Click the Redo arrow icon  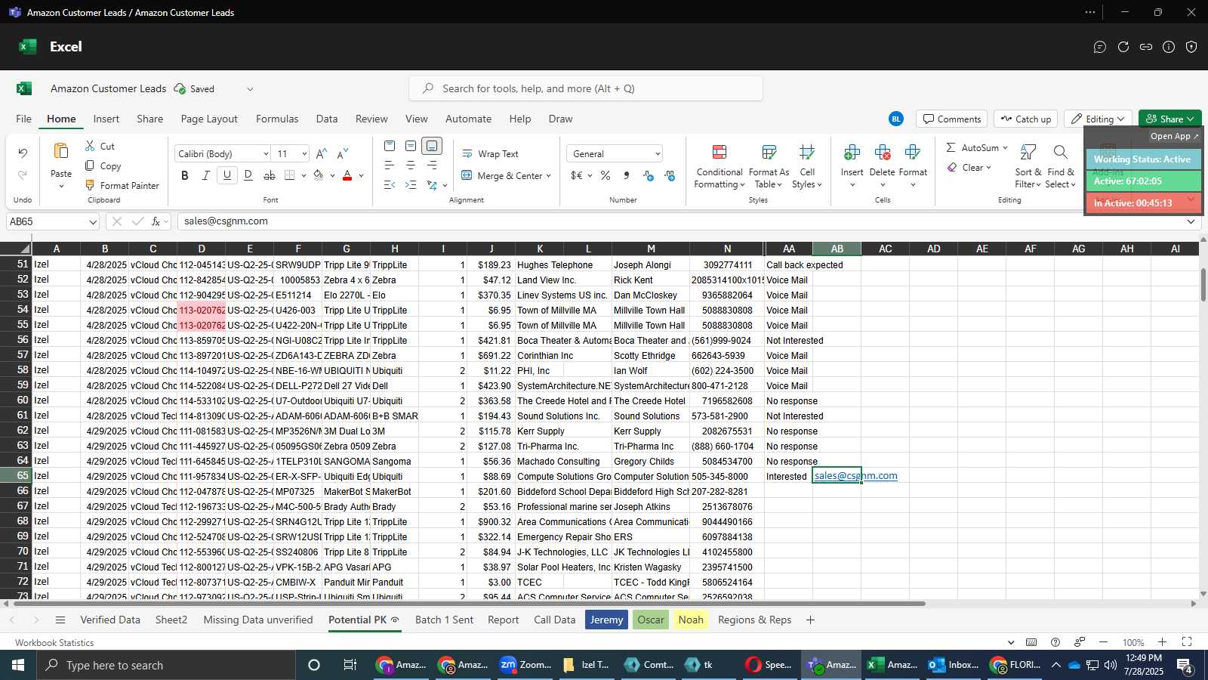coord(23,175)
